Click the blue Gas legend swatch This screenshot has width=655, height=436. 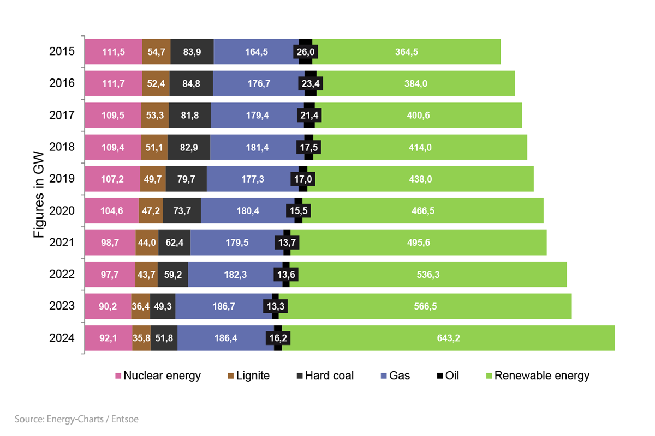click(x=384, y=376)
